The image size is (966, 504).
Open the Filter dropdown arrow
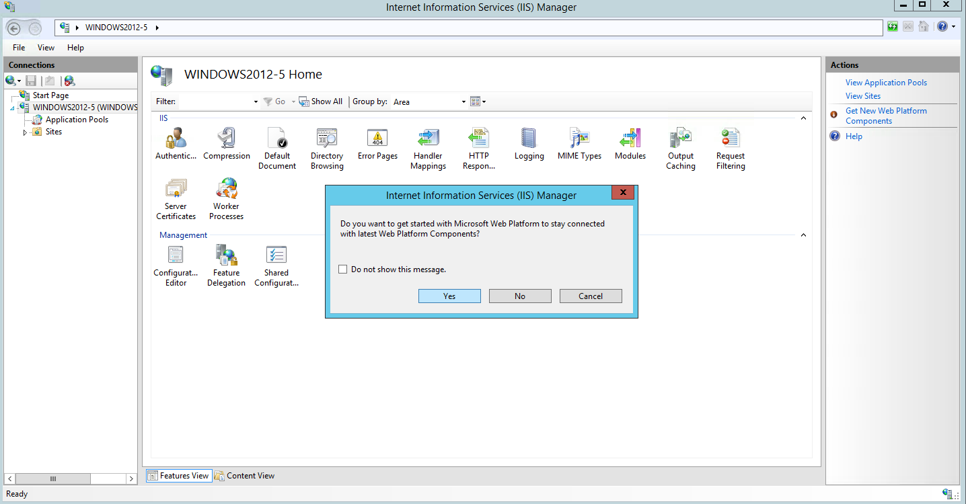[x=256, y=102]
